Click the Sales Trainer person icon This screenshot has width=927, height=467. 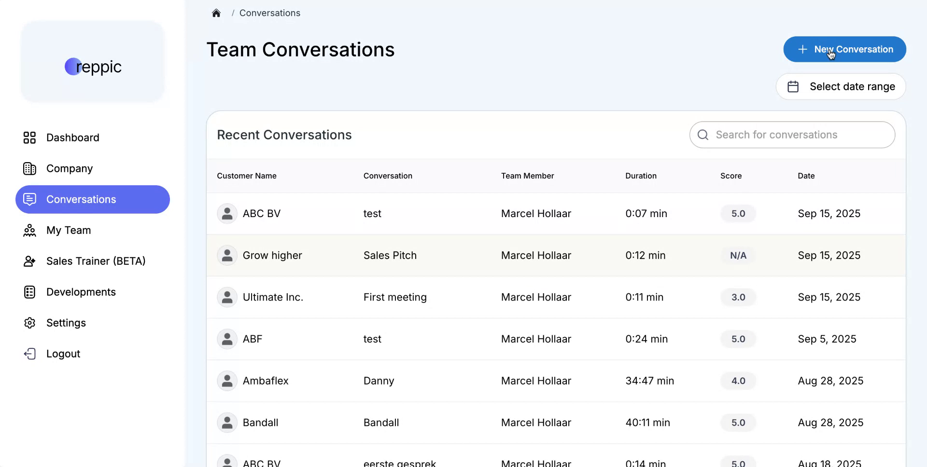(29, 261)
